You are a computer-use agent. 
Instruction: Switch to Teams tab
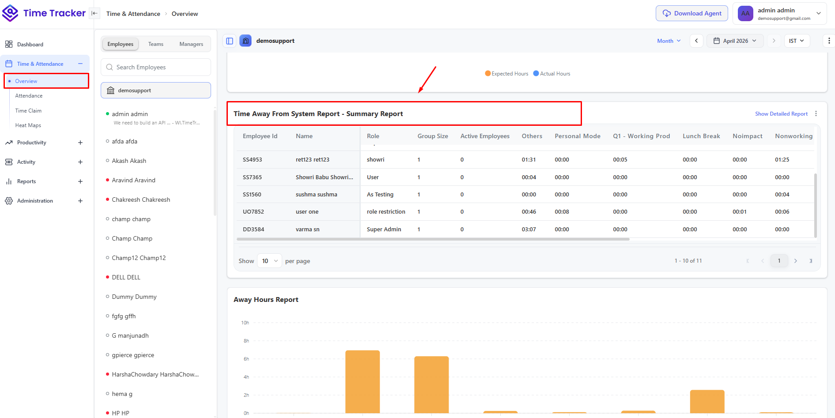click(x=156, y=44)
